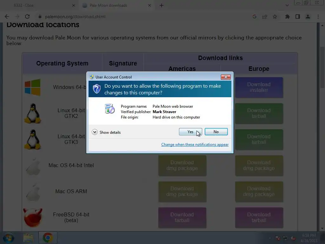Click Yes in User Account Control dialog

[190, 132]
